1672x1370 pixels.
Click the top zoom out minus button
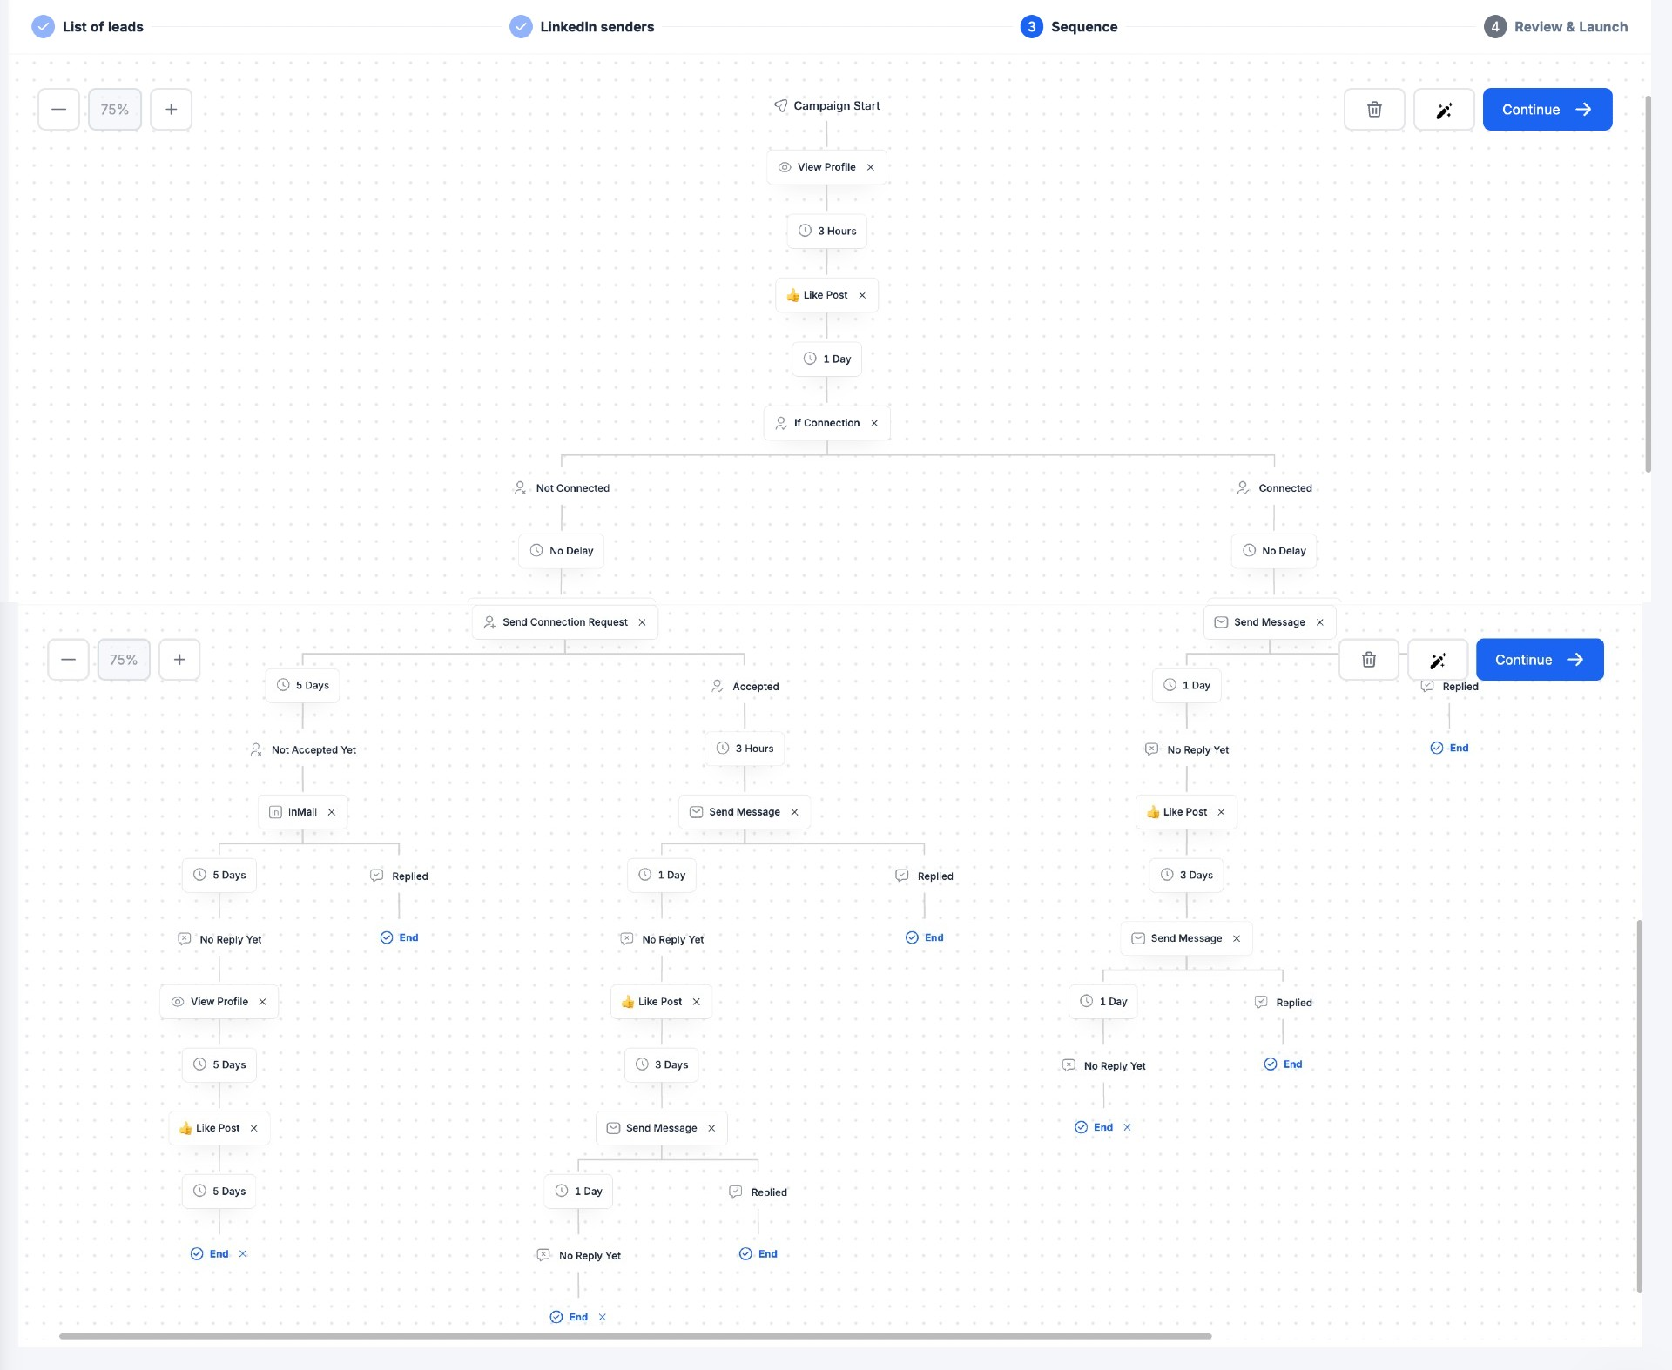point(58,110)
